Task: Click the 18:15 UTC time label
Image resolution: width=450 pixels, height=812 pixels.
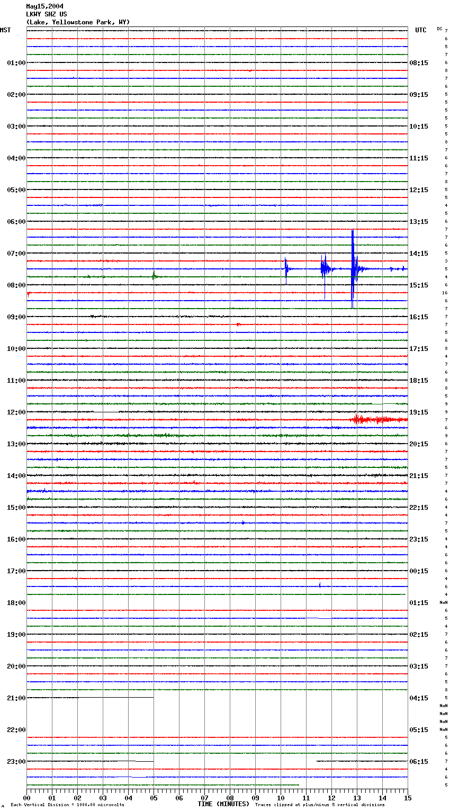Action: (419, 381)
